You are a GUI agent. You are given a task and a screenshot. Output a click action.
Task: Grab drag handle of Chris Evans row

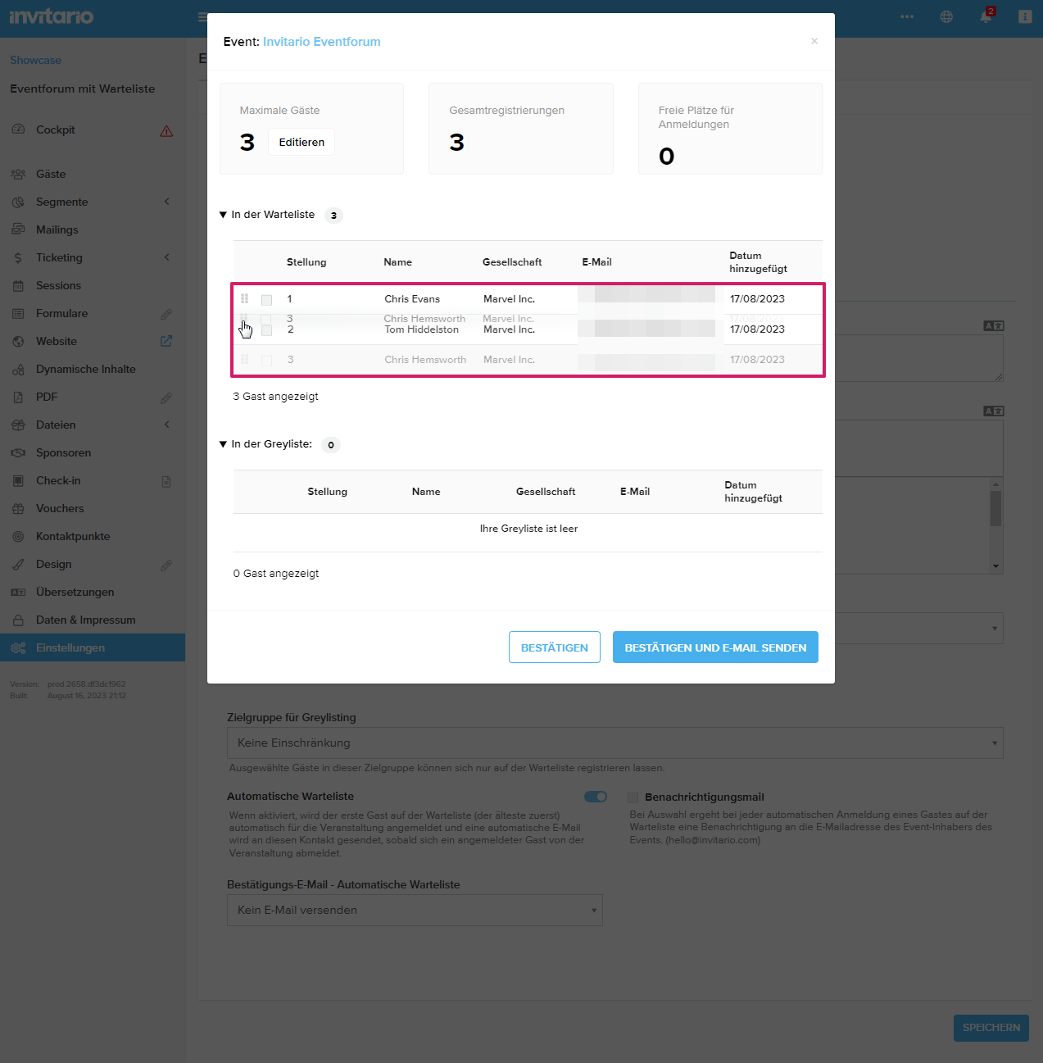pos(244,299)
